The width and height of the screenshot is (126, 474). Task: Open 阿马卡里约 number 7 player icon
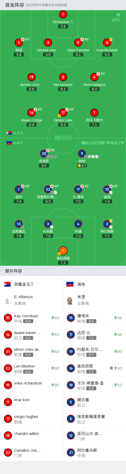(x=94, y=113)
